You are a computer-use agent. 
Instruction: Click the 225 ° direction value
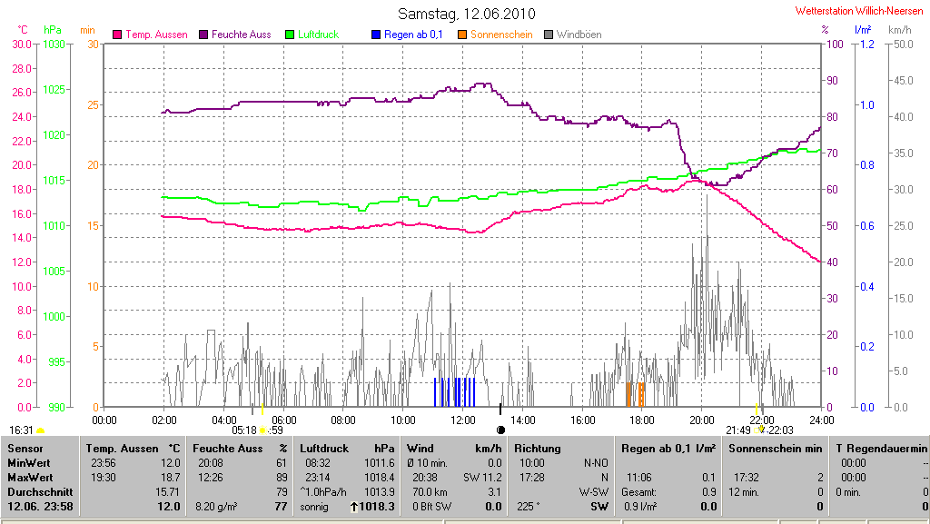pos(529,507)
